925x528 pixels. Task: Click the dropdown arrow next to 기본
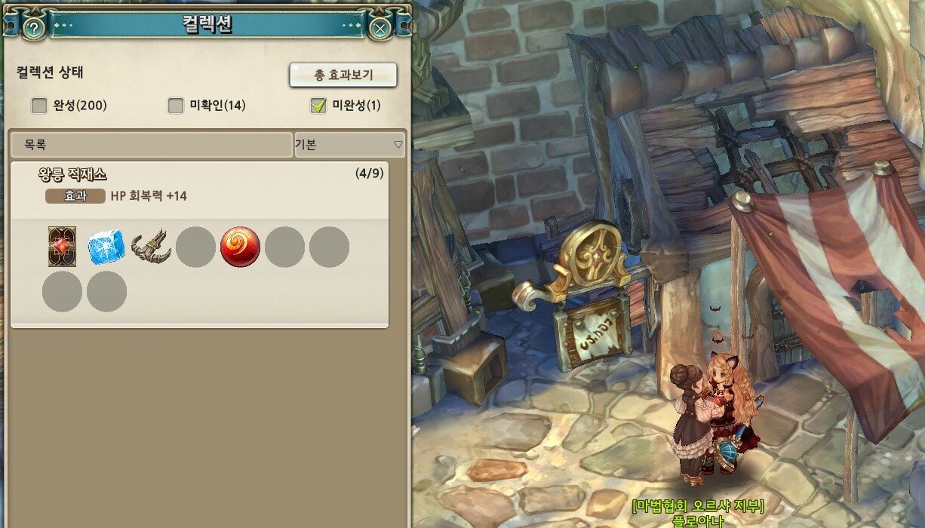pyautogui.click(x=398, y=145)
